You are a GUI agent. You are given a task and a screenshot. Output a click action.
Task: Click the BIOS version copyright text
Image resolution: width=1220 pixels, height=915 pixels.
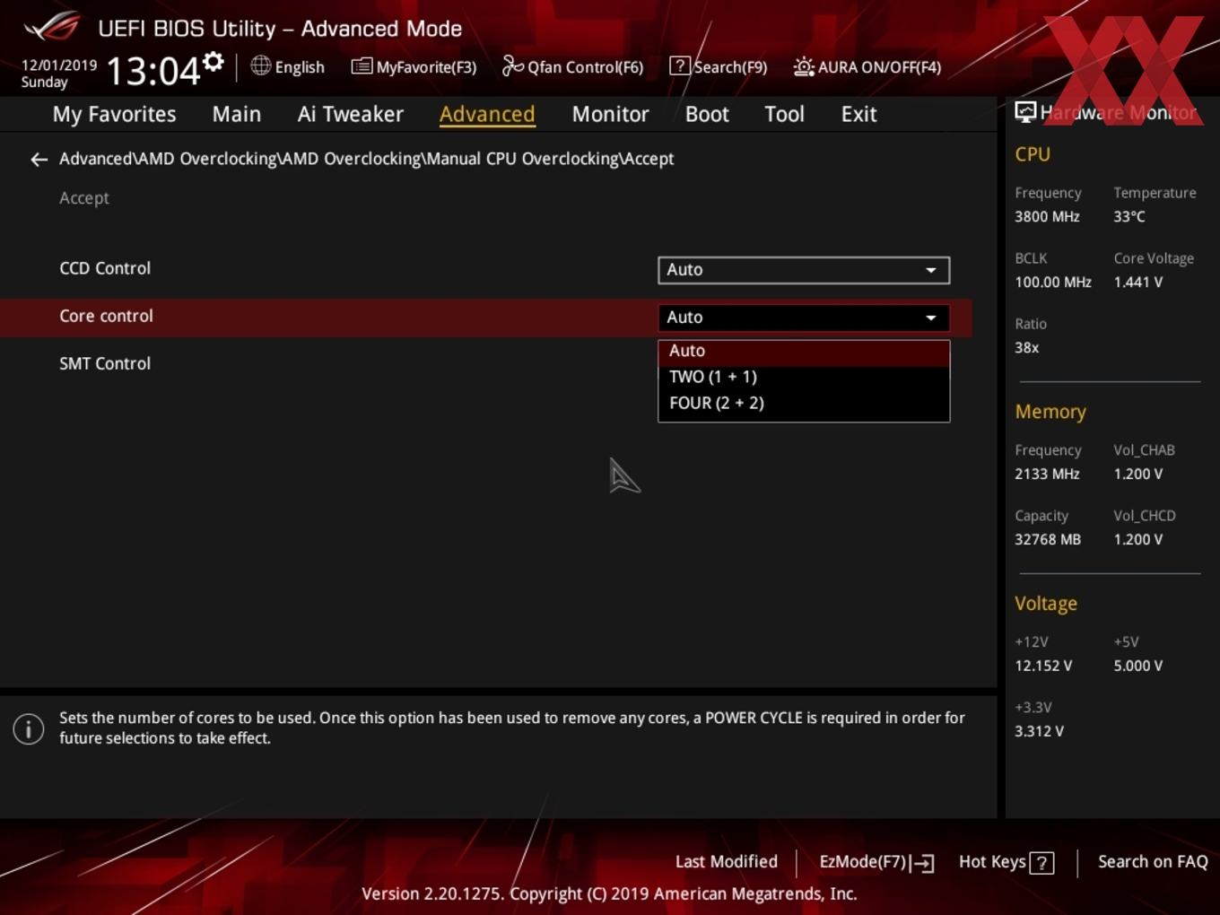coord(609,893)
